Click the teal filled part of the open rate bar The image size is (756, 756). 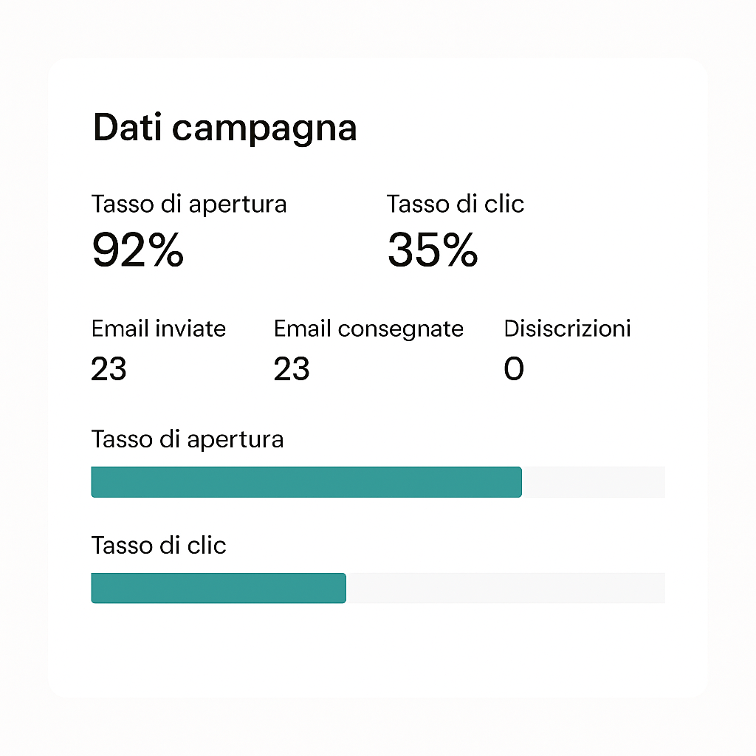(x=306, y=482)
